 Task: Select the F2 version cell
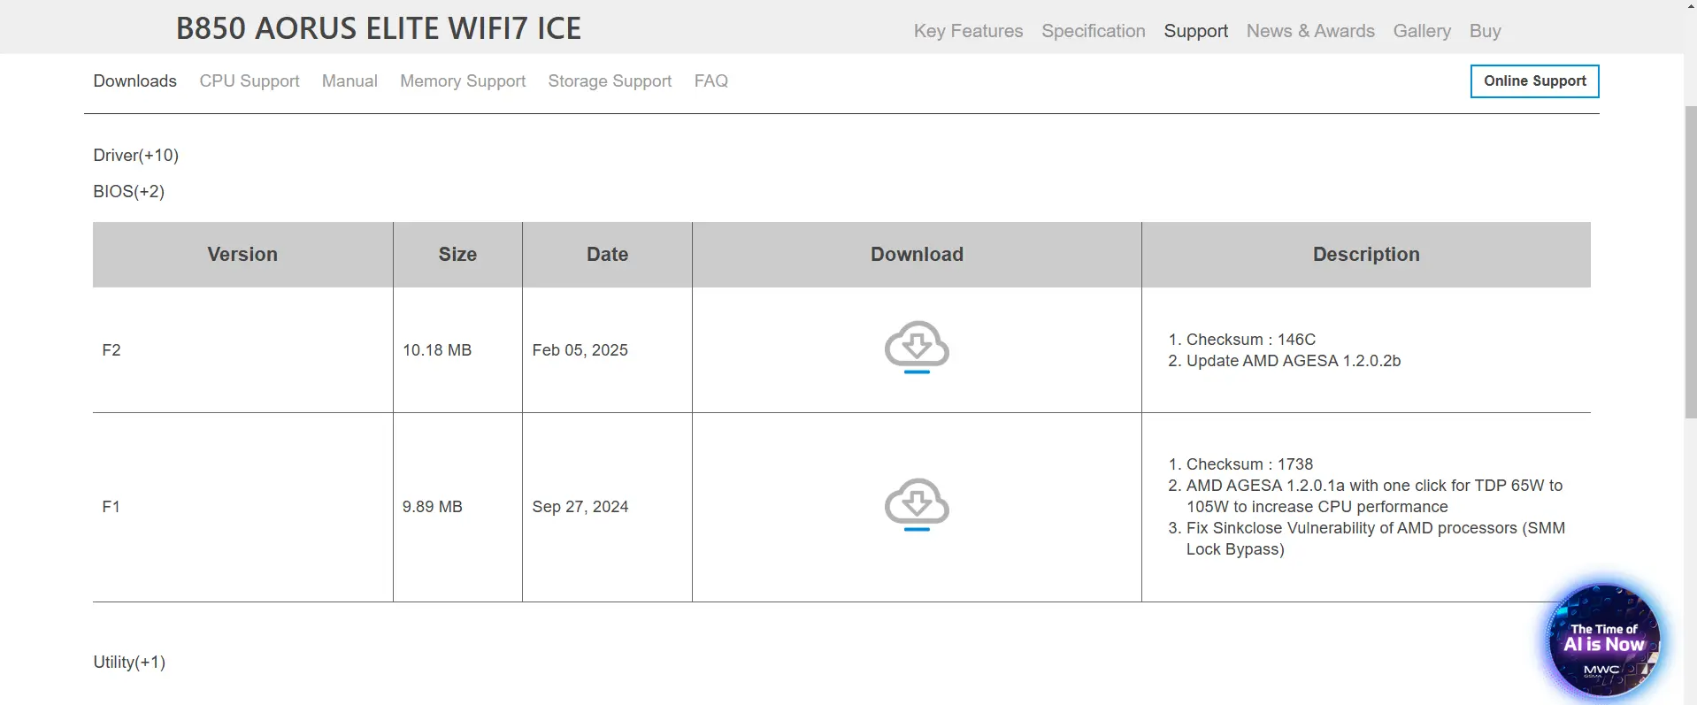(242, 349)
